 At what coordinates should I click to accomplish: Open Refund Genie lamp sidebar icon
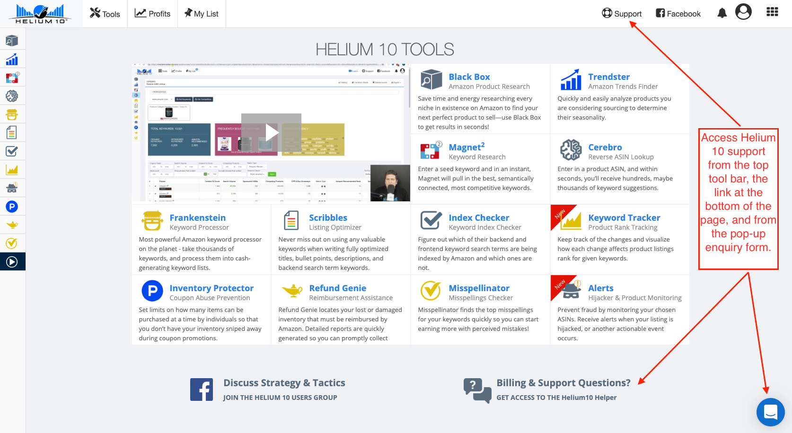[12, 225]
